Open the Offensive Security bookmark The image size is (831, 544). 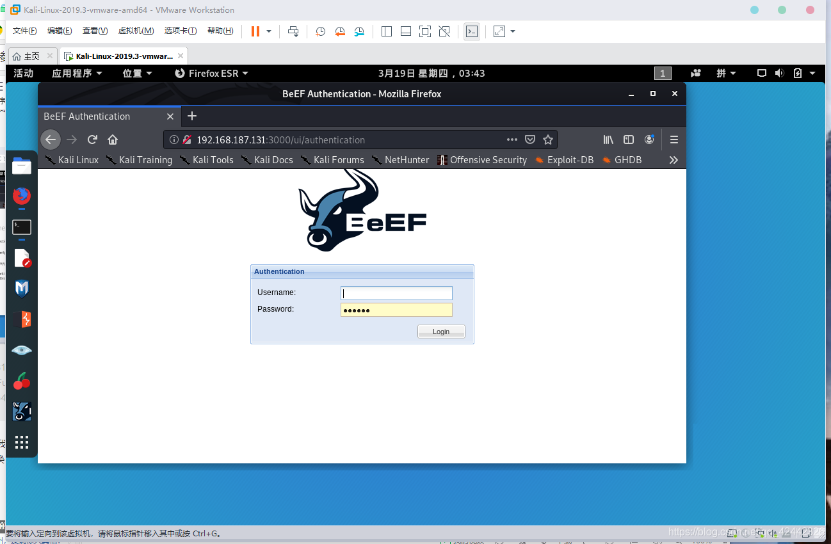(482, 160)
